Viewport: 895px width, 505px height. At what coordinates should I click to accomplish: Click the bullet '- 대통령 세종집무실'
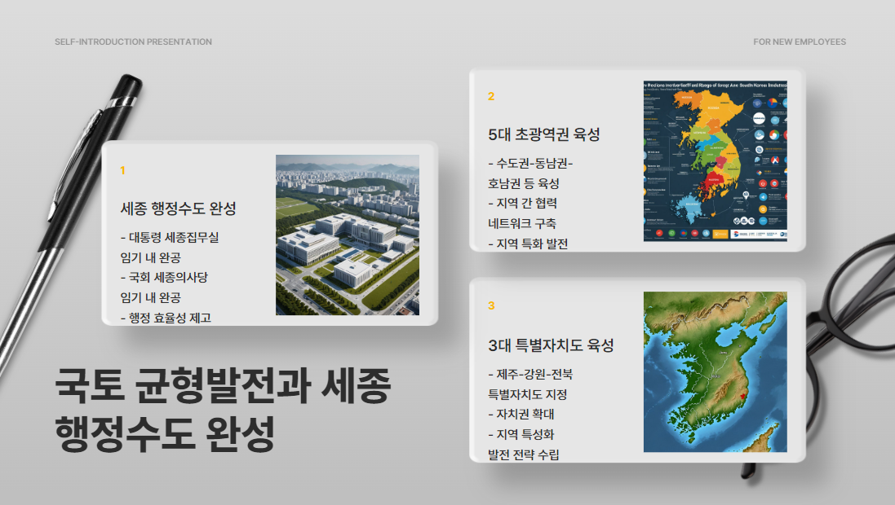click(170, 237)
